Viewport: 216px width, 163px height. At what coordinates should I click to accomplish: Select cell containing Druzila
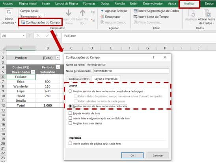click(x=21, y=101)
